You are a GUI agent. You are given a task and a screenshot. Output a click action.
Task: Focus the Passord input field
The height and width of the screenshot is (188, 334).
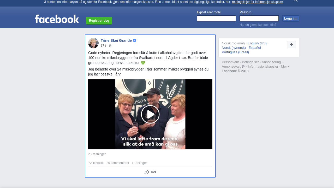click(259, 18)
